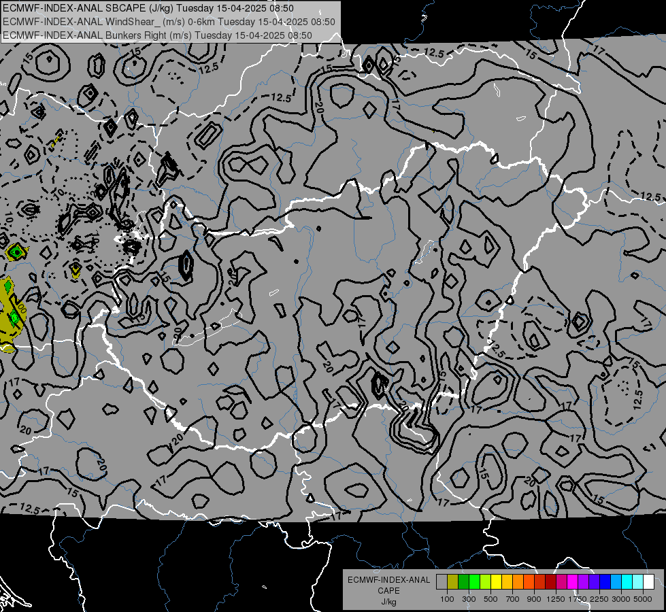Pick the orange swatch right of label 700
Screen dimensions: 666x612
[x=518, y=582]
